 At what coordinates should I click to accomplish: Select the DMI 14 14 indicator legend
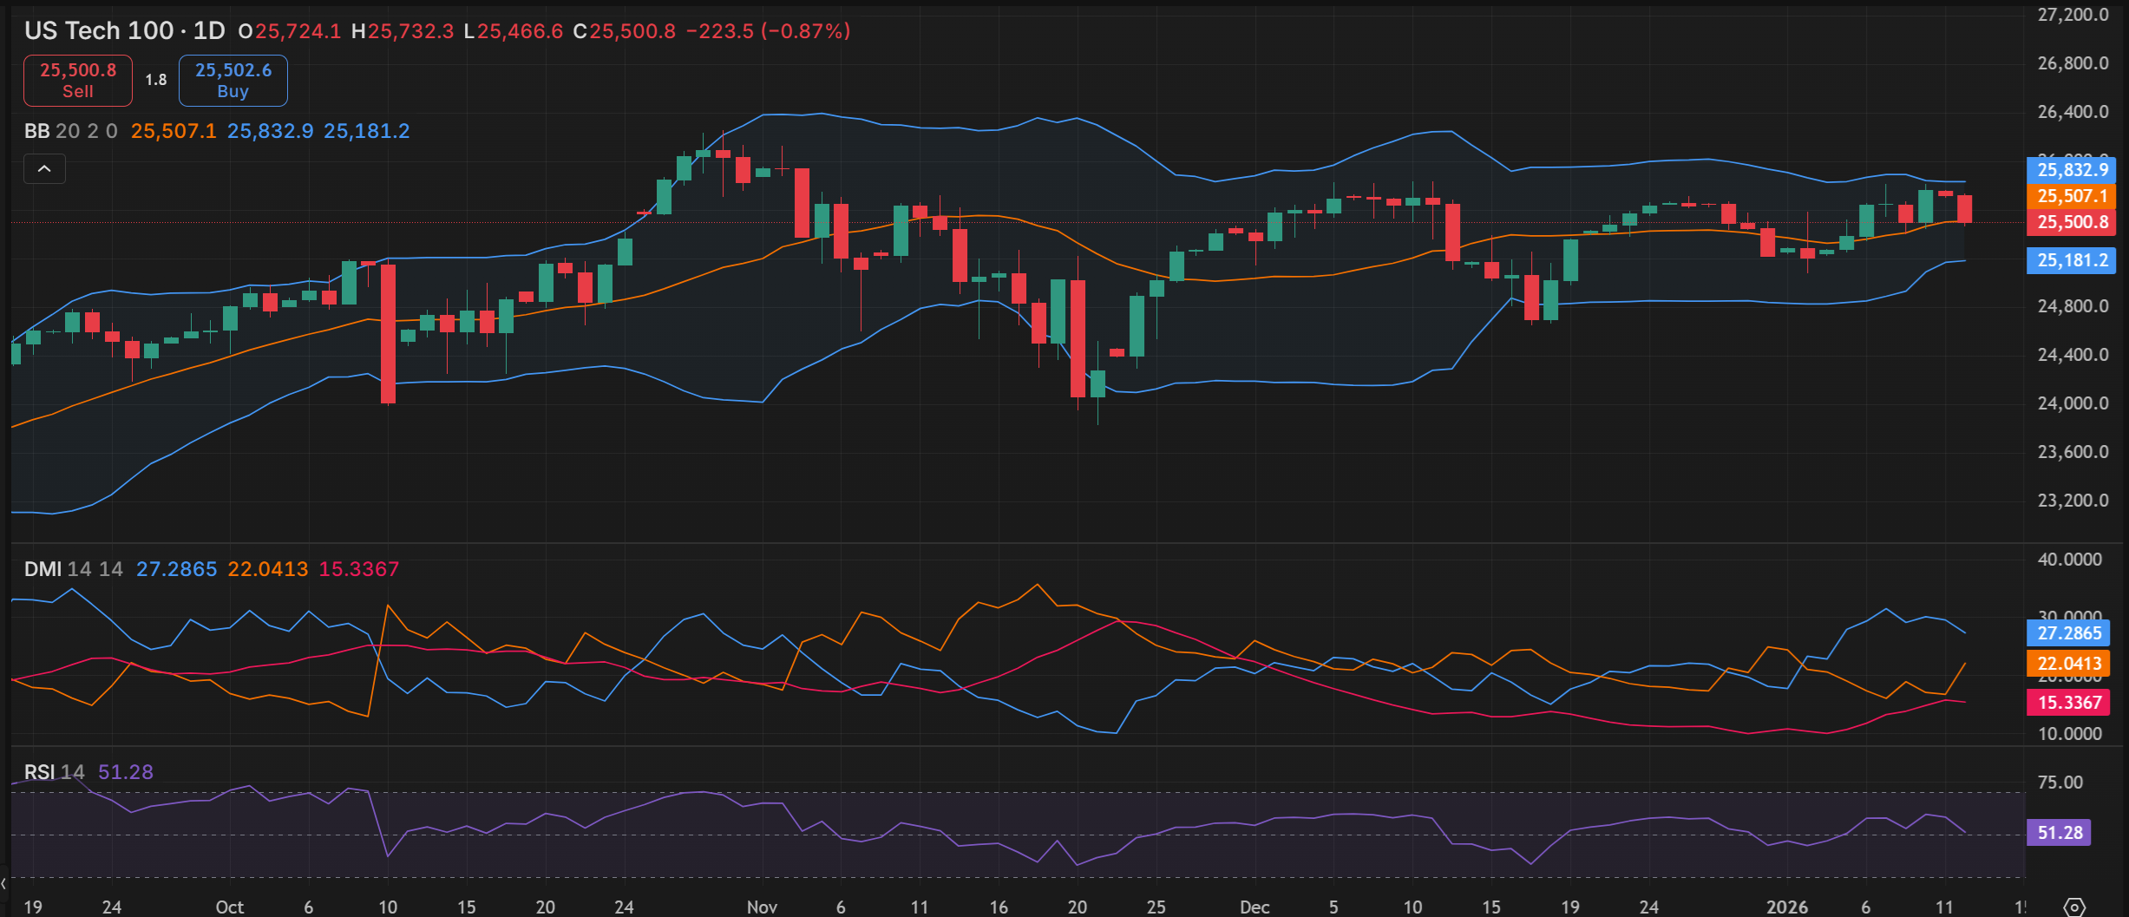click(x=73, y=569)
